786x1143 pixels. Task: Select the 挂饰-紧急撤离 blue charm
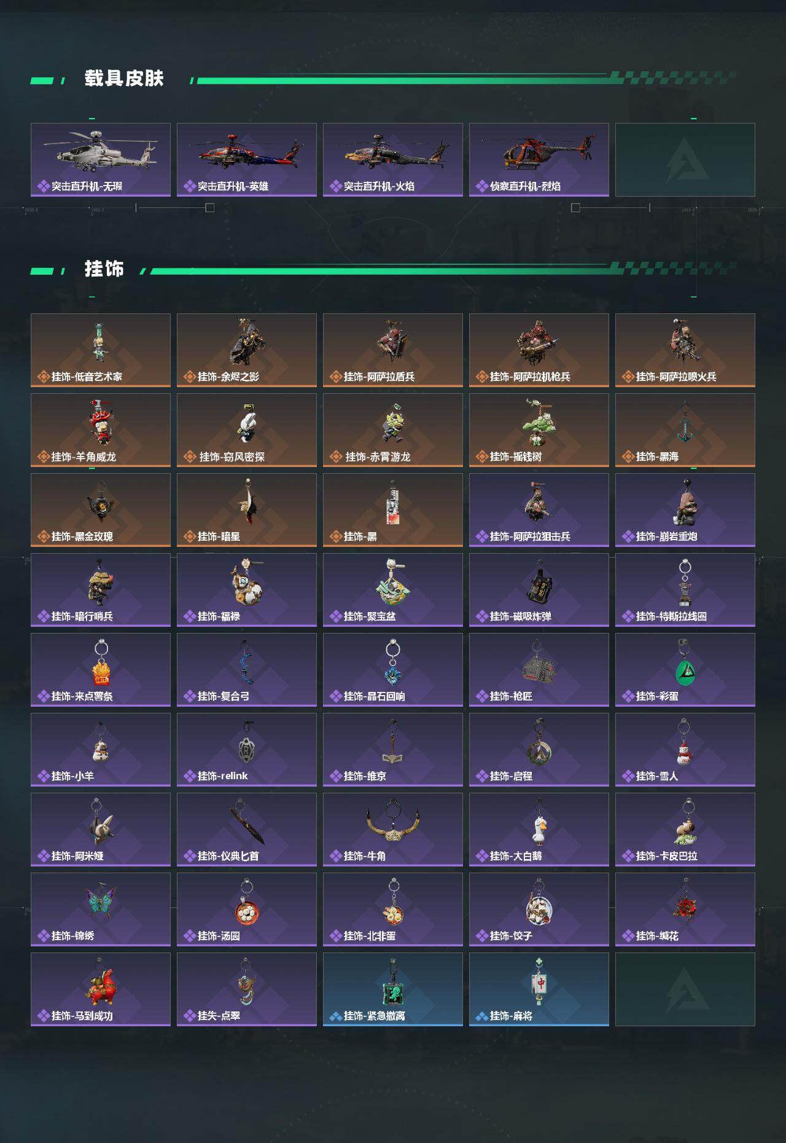tap(393, 989)
